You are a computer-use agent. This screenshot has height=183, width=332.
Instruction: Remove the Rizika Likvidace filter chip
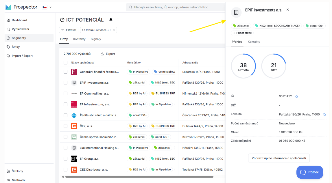(x=114, y=30)
